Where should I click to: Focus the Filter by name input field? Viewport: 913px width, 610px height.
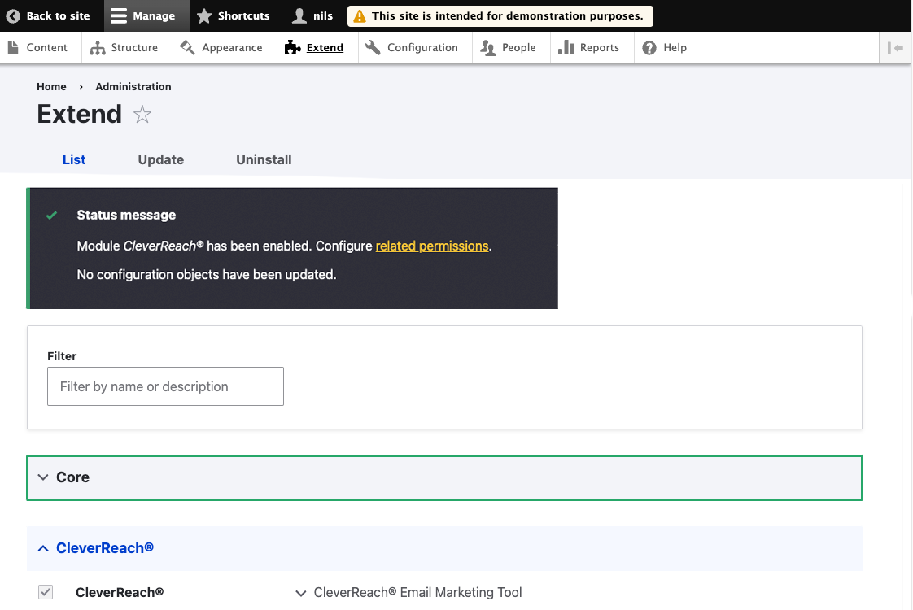165,386
